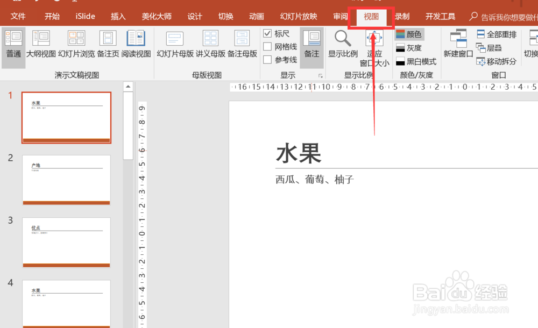Open Notes Page (备注页) view
Screen dimensions: 538x328
point(108,45)
